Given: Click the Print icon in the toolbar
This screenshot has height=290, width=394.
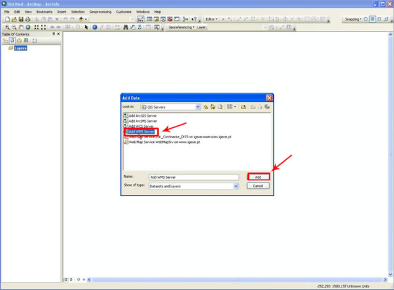Looking at the screenshot, I should [x=28, y=19].
